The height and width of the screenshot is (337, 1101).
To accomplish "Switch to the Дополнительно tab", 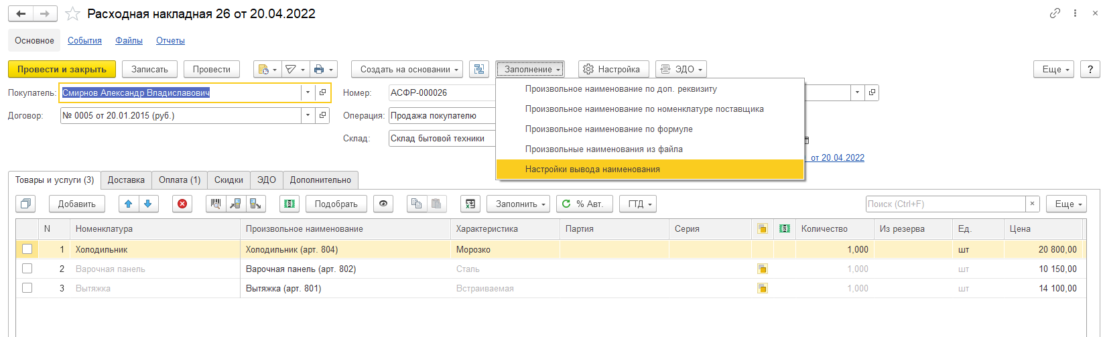I will click(320, 180).
